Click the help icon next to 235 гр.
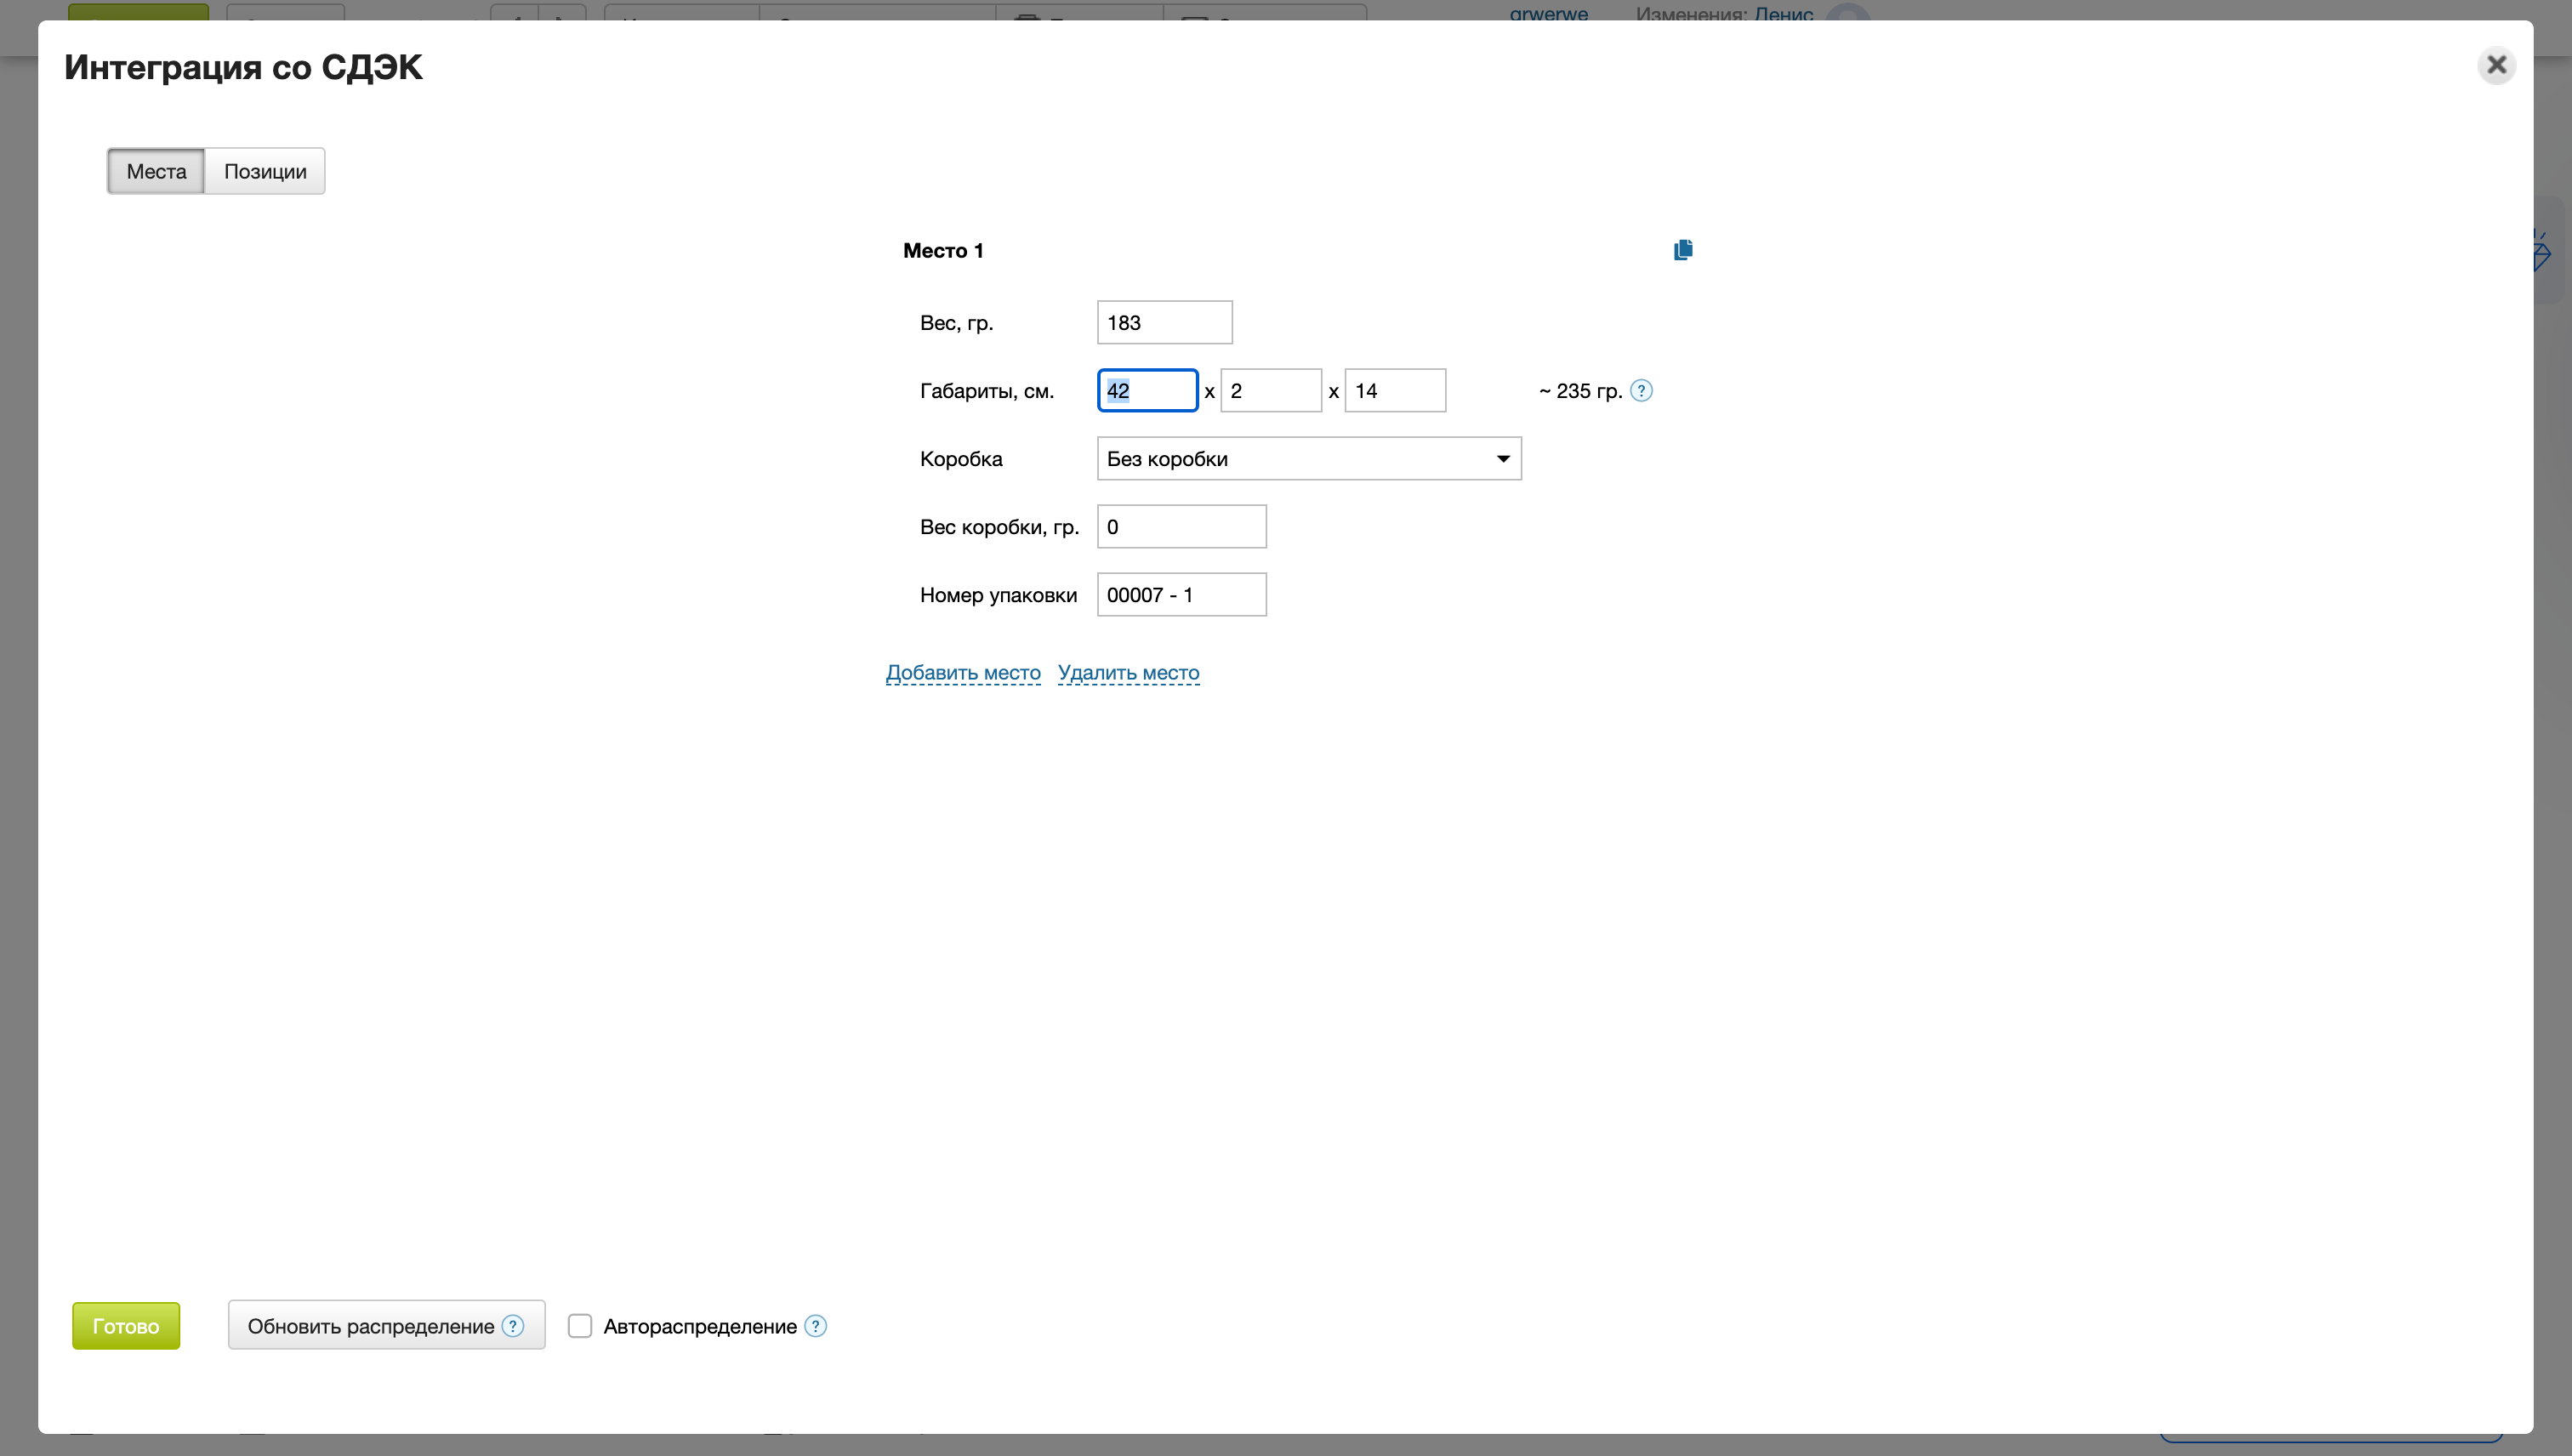2572x1456 pixels. click(x=1641, y=391)
